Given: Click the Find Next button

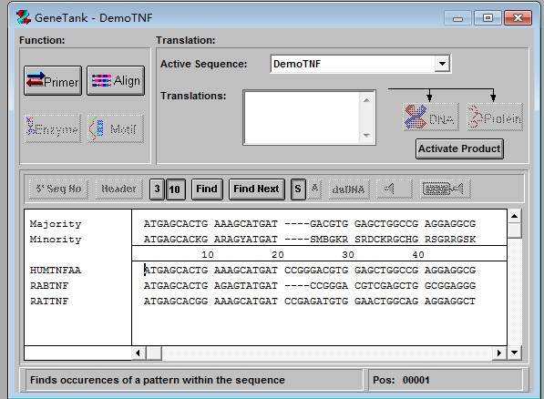Looking at the screenshot, I should (x=256, y=189).
